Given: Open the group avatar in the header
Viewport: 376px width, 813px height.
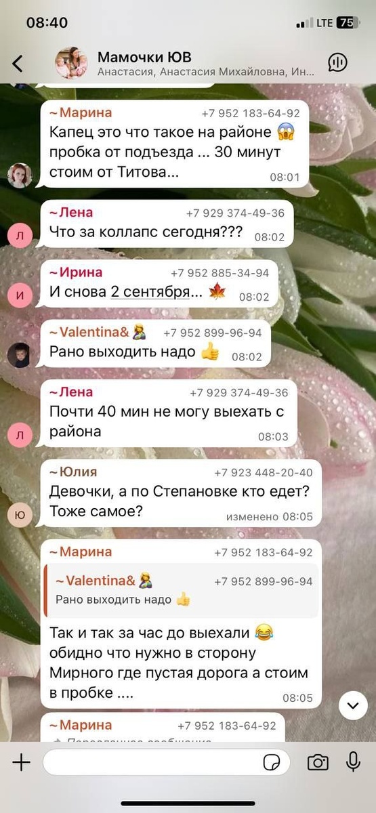Looking at the screenshot, I should 71,63.
